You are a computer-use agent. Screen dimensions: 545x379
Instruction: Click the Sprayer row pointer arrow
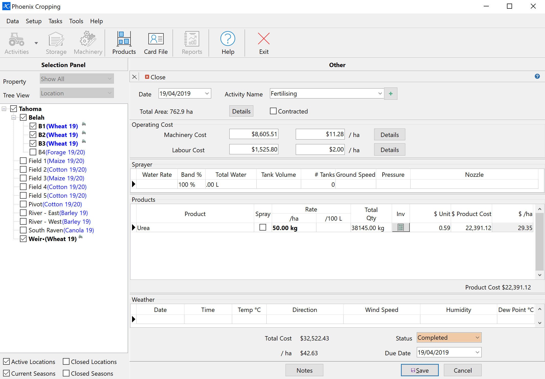click(x=134, y=184)
